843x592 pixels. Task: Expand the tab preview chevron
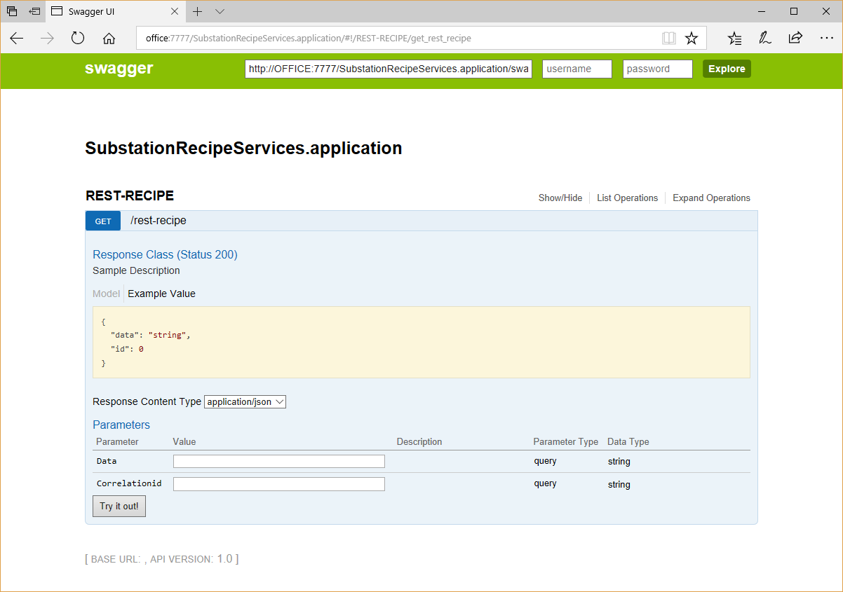[x=220, y=11]
